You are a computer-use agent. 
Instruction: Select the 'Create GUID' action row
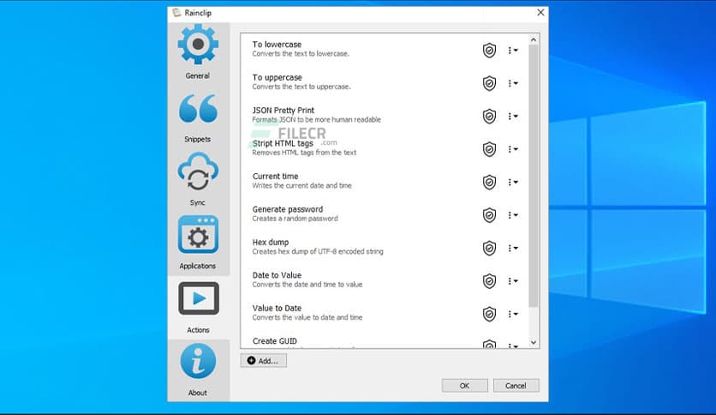click(385, 340)
